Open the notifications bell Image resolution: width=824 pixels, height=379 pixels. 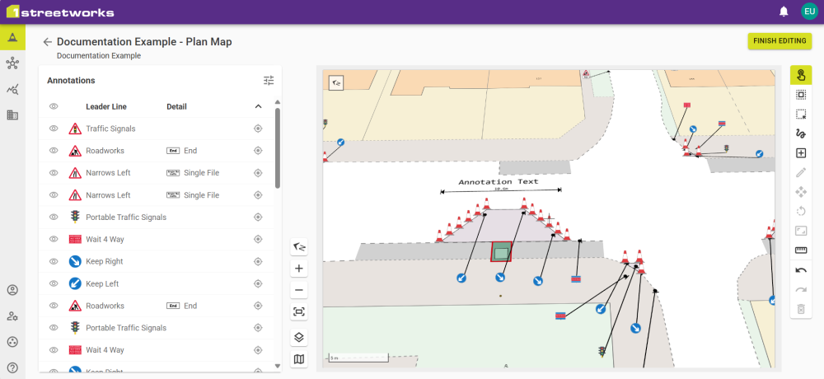point(784,12)
